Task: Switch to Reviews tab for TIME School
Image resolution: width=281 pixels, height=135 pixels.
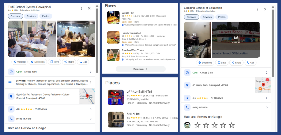Action: (x=31, y=16)
